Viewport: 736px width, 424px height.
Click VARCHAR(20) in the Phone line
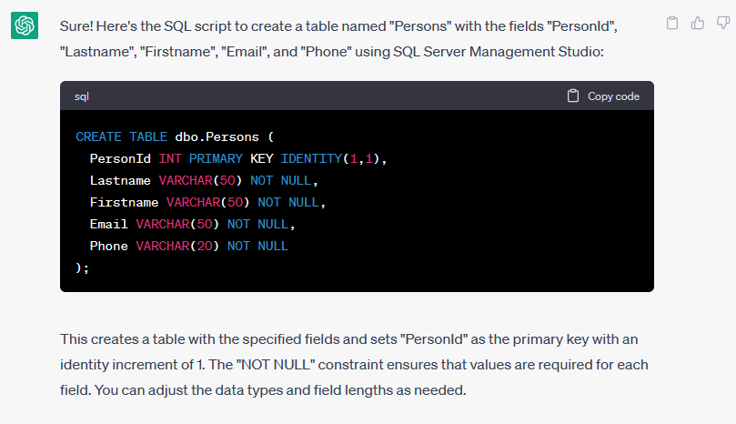(x=177, y=246)
